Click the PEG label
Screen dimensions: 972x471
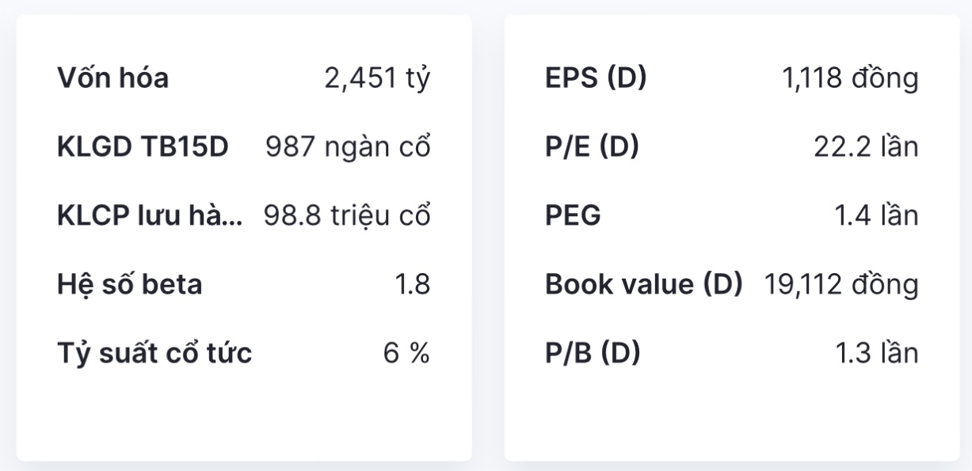(x=573, y=216)
